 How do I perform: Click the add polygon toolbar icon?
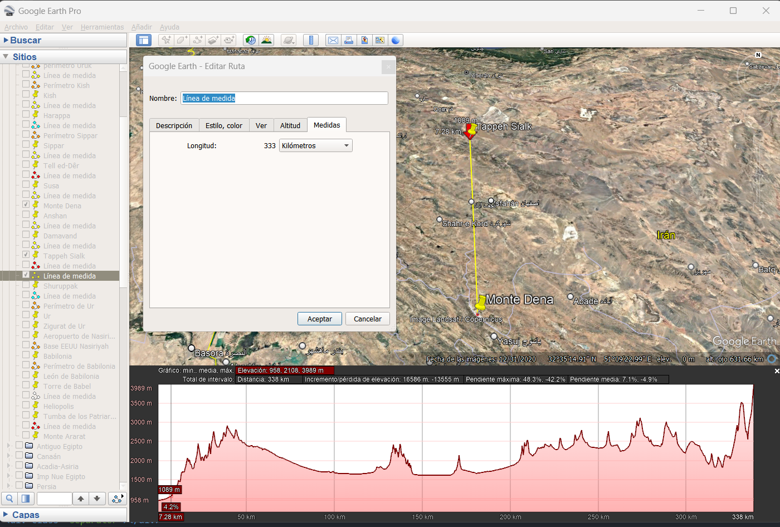pyautogui.click(x=182, y=40)
